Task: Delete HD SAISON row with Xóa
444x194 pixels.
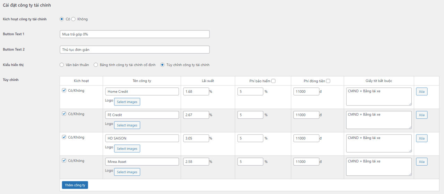Action: 421,138
